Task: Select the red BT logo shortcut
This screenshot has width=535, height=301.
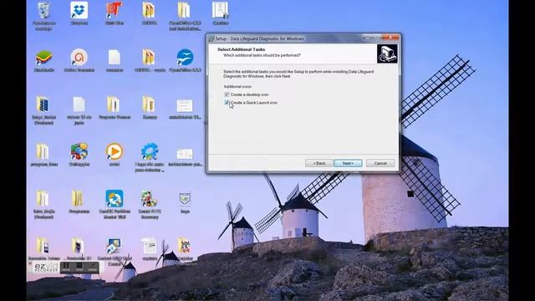Action: point(115,11)
